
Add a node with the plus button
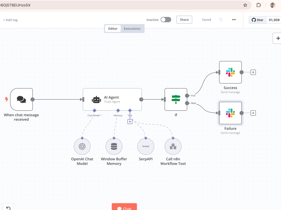point(277,38)
